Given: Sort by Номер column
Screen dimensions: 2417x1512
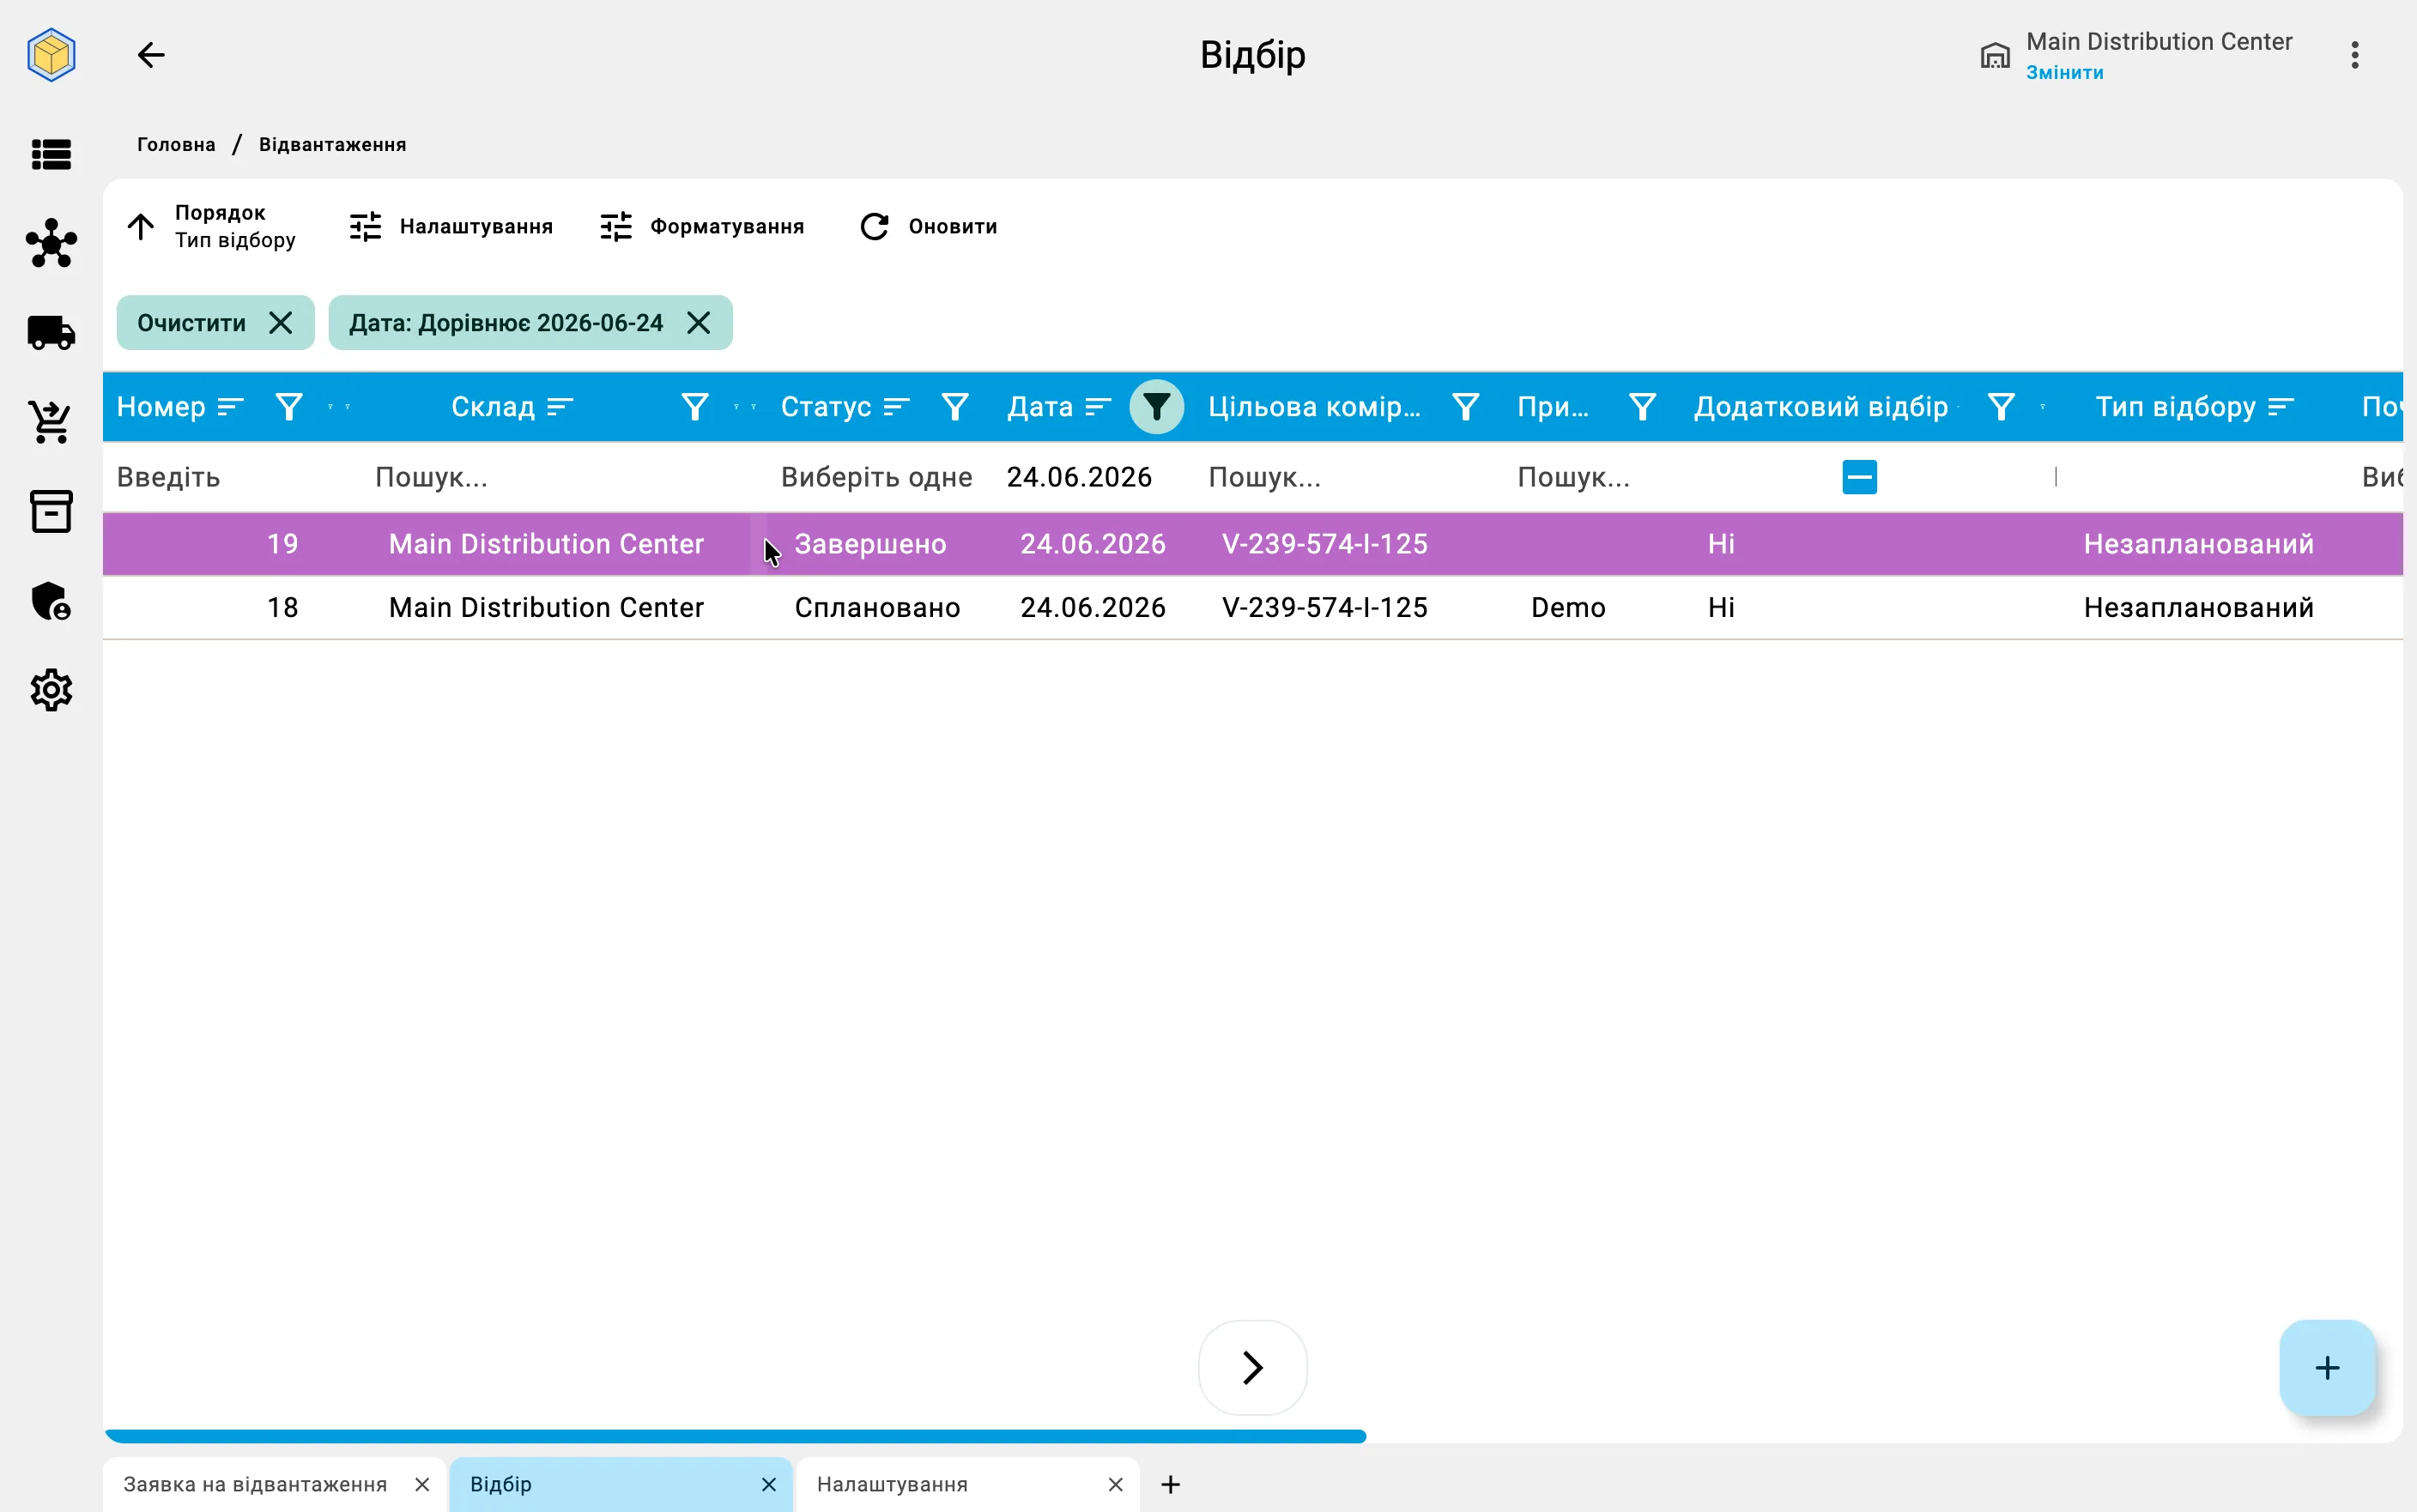Looking at the screenshot, I should 231,407.
